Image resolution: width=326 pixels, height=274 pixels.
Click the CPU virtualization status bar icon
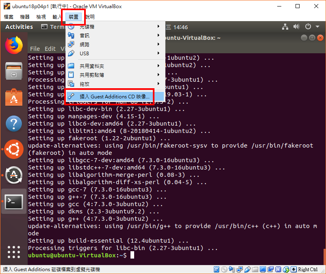tap(278, 270)
